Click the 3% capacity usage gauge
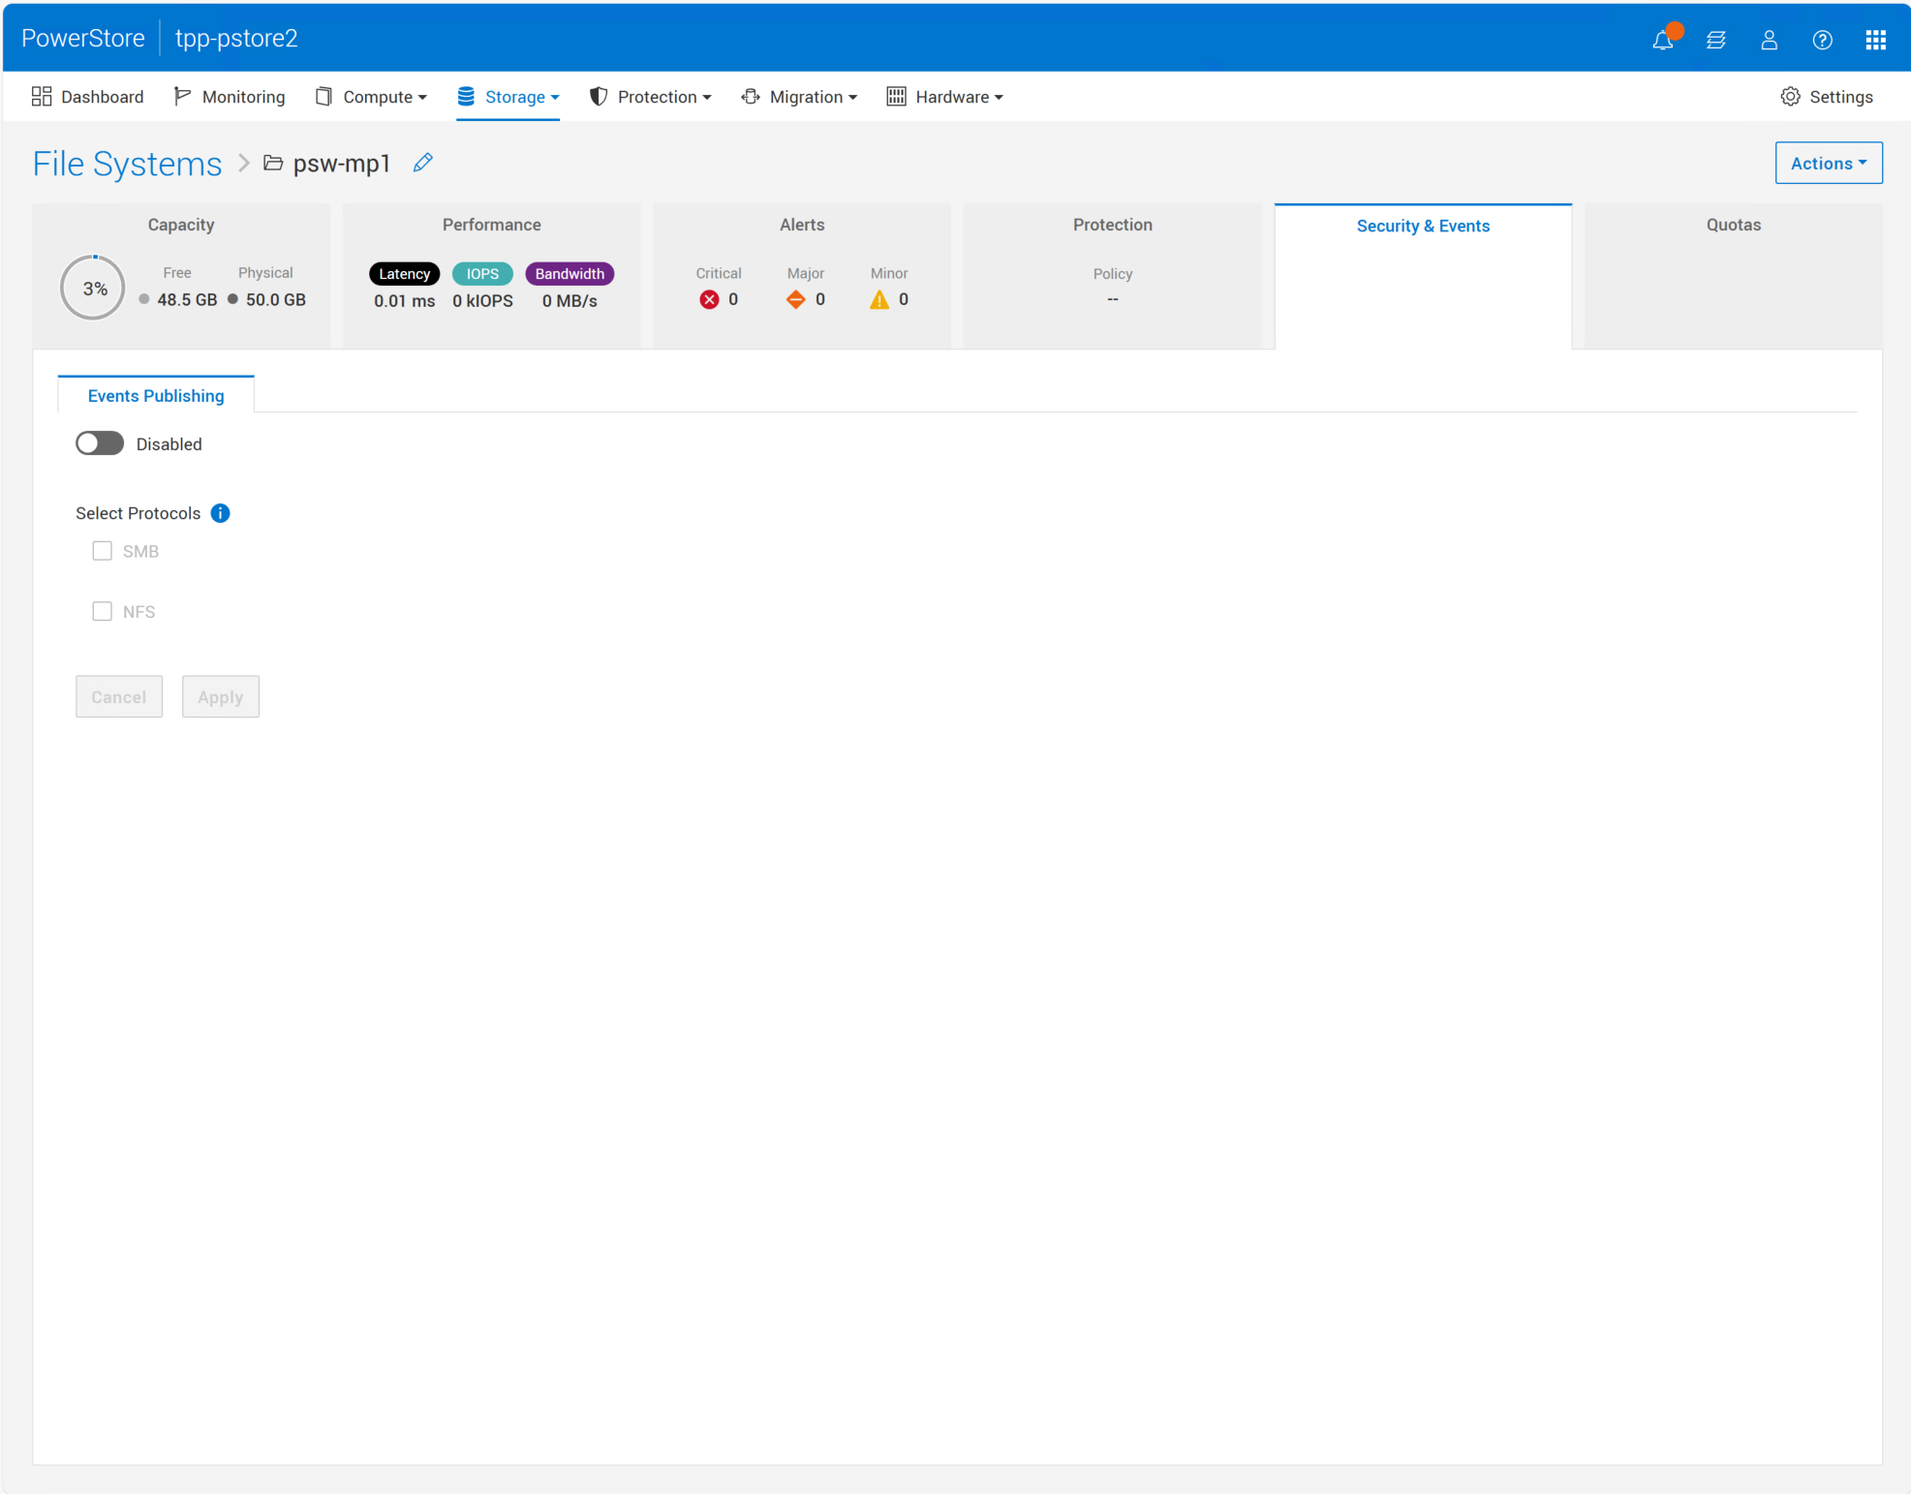This screenshot has height=1494, width=1911. [94, 288]
